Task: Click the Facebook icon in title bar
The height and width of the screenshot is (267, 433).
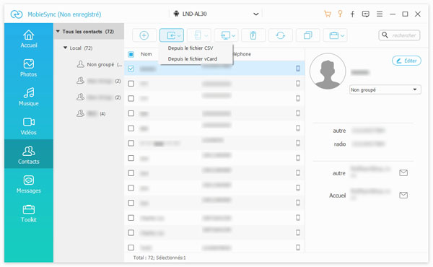Action: pyautogui.click(x=353, y=14)
